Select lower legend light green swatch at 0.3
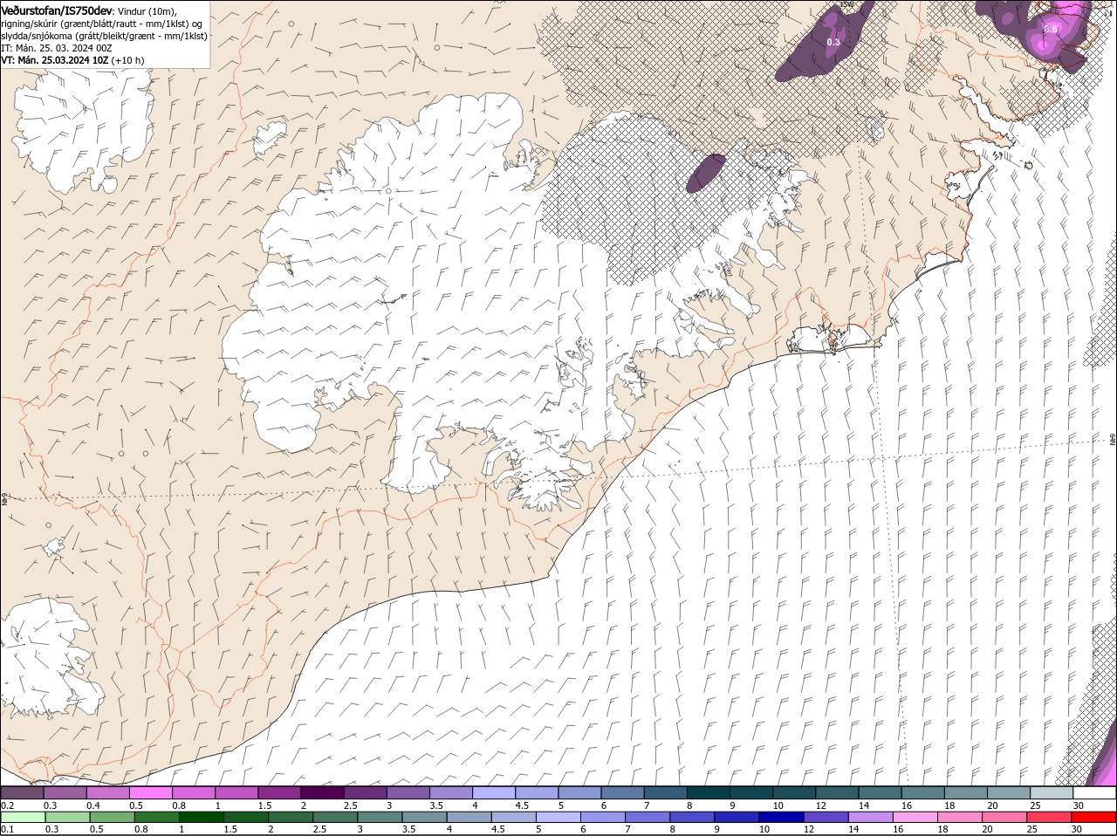 click(x=67, y=817)
